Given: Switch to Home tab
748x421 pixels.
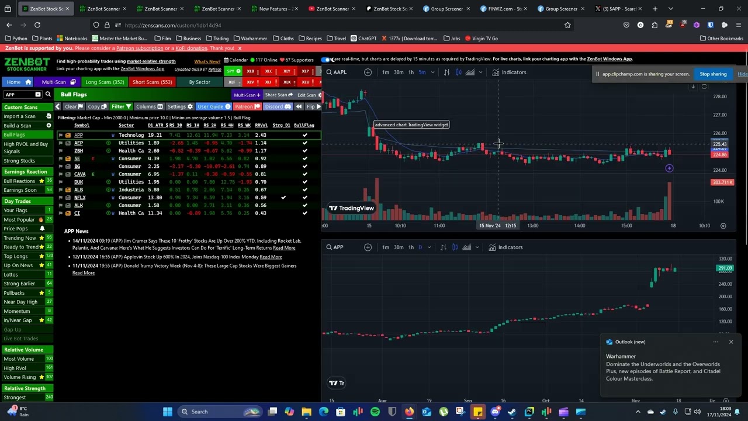Looking at the screenshot, I should coord(18,82).
